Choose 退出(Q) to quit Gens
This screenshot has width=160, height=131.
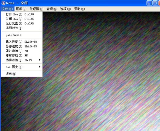click(x=22, y=74)
